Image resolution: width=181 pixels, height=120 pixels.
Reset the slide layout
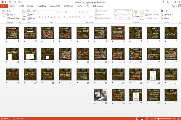click(31, 14)
